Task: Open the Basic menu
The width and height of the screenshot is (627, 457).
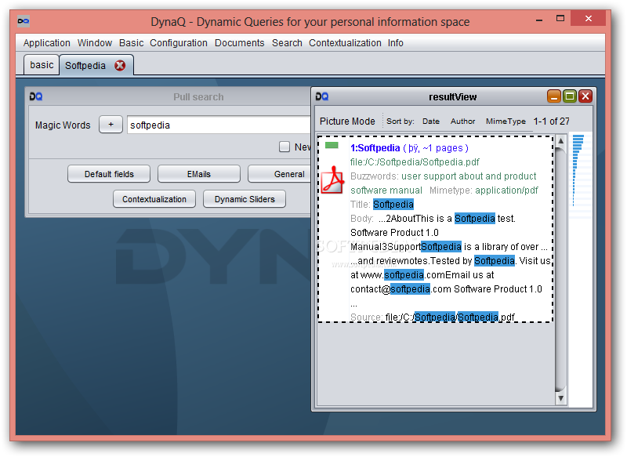Action: tap(131, 43)
